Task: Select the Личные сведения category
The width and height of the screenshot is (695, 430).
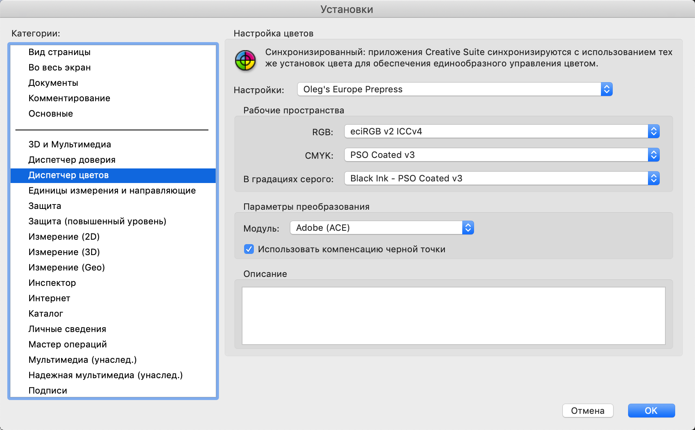Action: coord(113,329)
